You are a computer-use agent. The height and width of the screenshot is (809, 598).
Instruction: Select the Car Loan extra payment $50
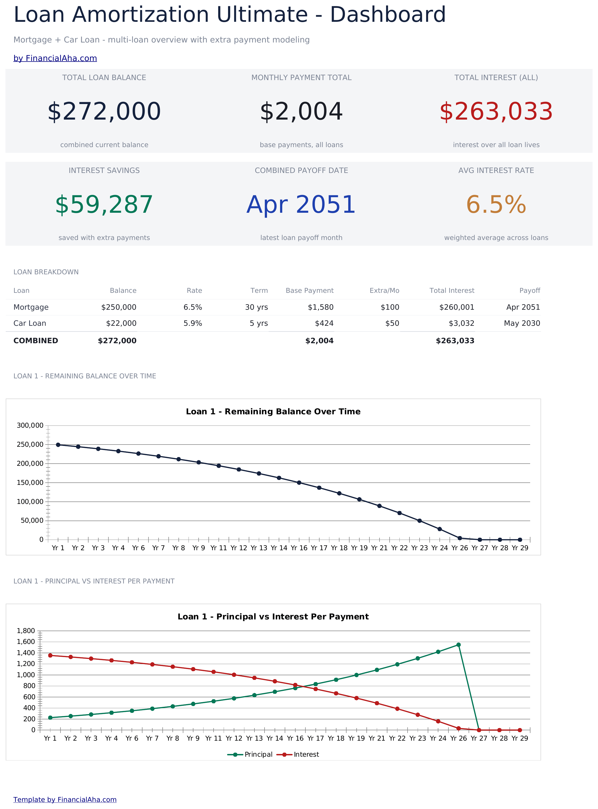pyautogui.click(x=392, y=324)
